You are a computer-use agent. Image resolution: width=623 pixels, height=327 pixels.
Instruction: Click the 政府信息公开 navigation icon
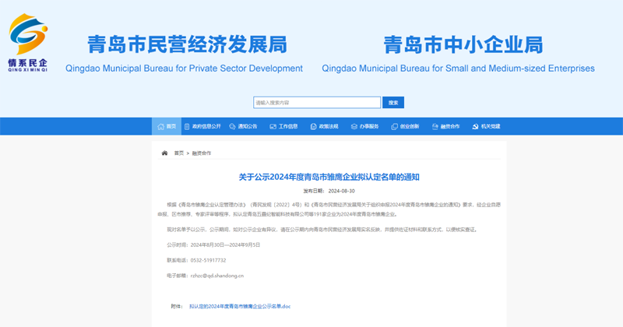pos(187,126)
